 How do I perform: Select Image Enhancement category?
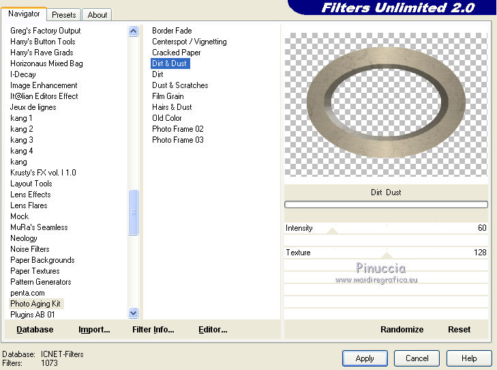pyautogui.click(x=44, y=85)
